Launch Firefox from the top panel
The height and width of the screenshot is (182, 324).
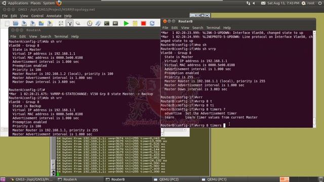(x=59, y=3)
